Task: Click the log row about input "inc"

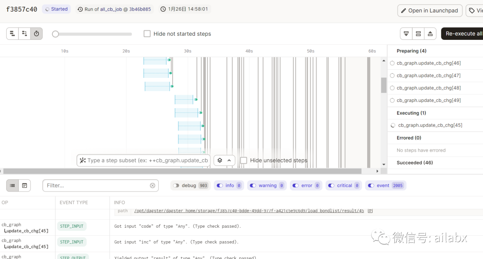Action: (x=241, y=244)
